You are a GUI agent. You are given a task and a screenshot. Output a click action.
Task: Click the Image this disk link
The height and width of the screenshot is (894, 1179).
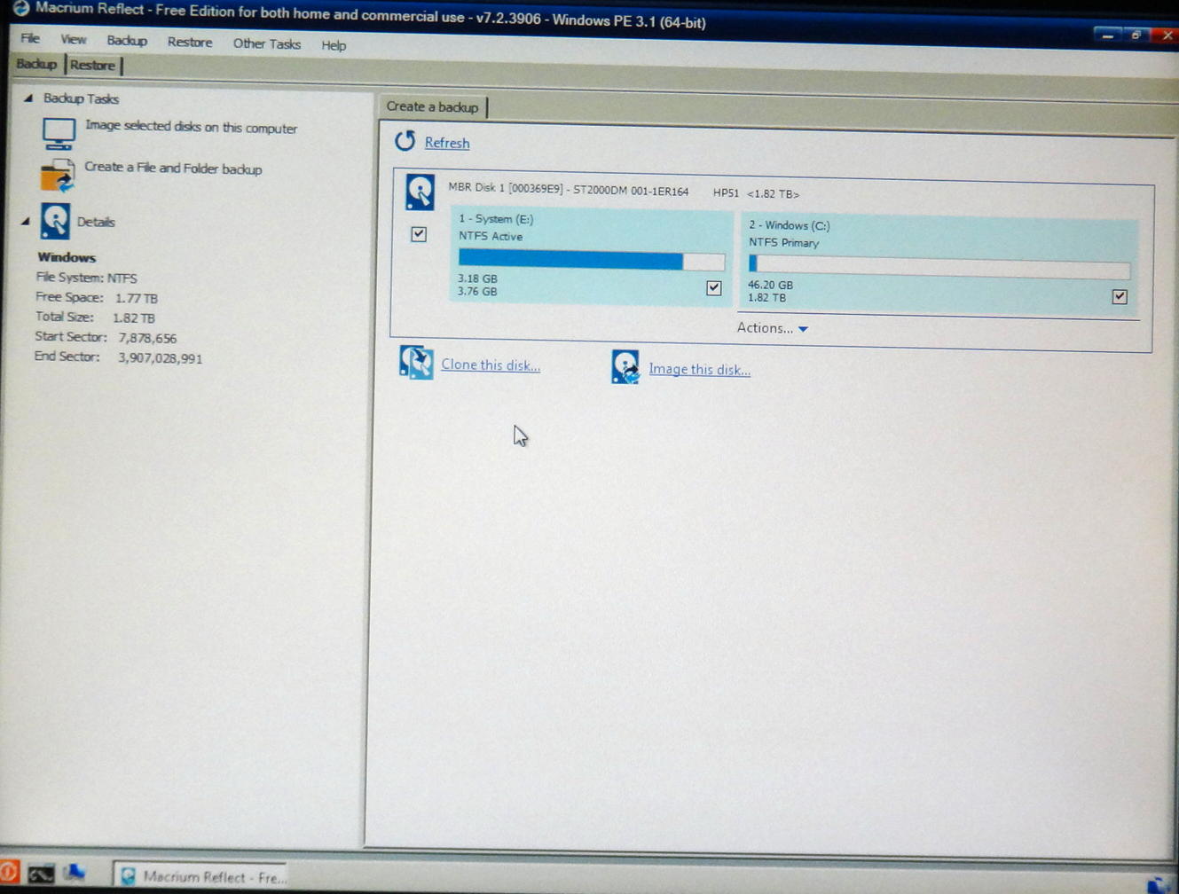point(699,369)
